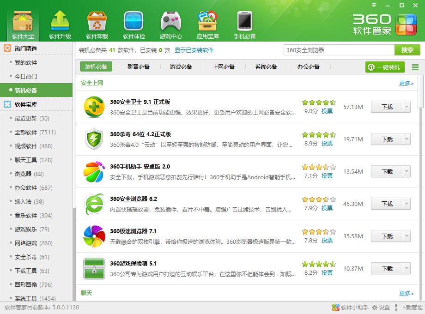Click 更多 link in 安全上网 section

[x=407, y=83]
